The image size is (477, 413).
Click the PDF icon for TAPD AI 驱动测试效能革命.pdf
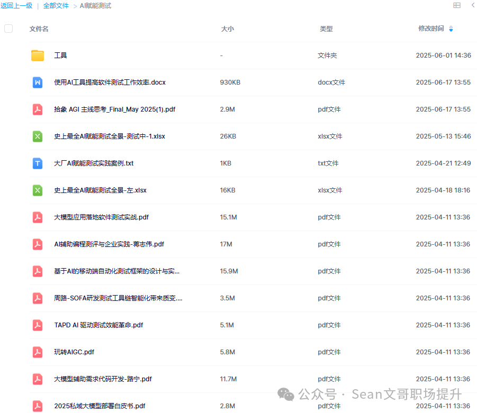(x=38, y=325)
